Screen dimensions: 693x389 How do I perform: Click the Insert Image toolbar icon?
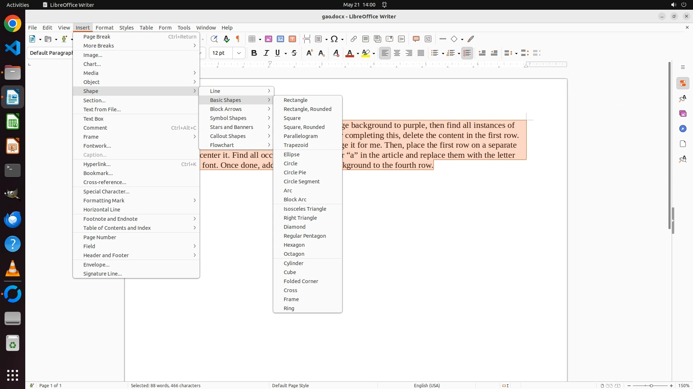tap(269, 39)
